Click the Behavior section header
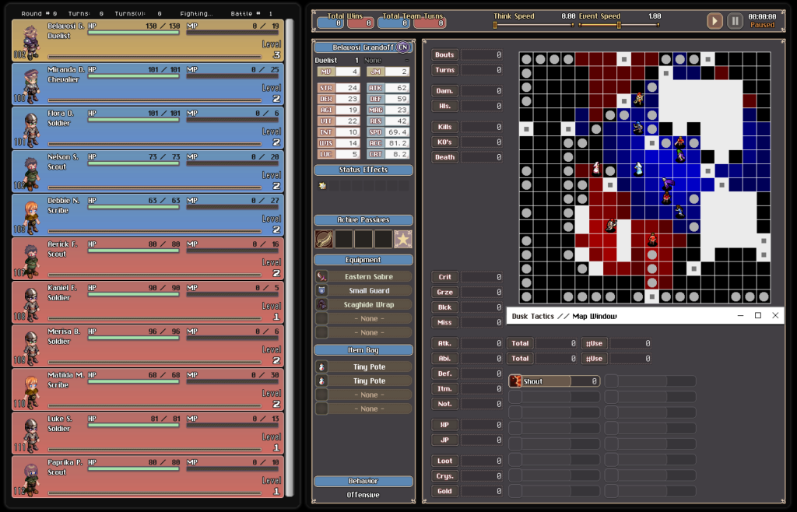The width and height of the screenshot is (797, 512). [x=363, y=481]
